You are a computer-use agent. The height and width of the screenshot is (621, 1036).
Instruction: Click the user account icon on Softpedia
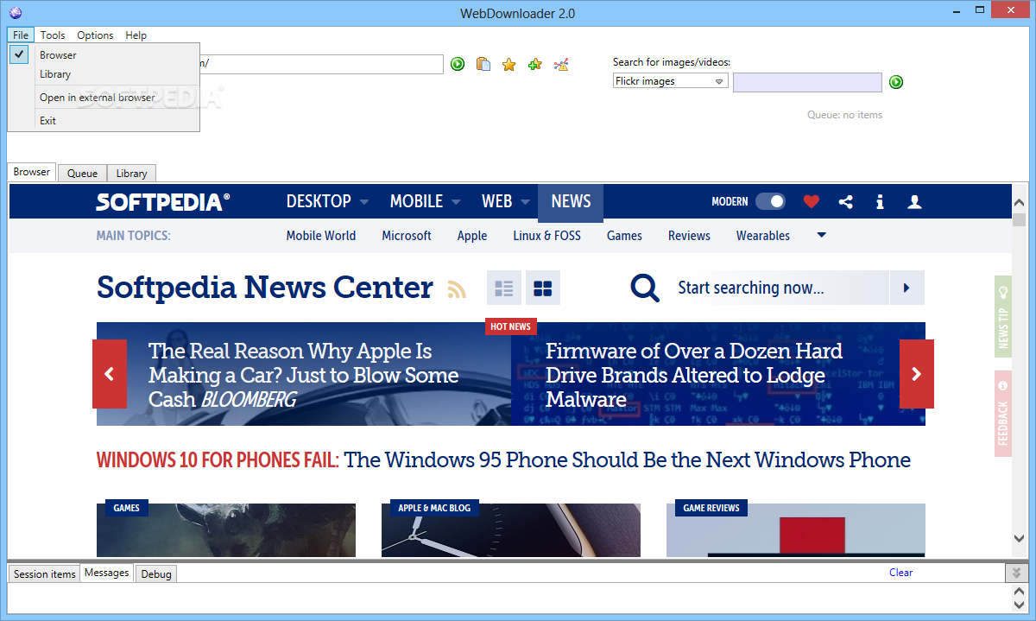[x=914, y=201]
